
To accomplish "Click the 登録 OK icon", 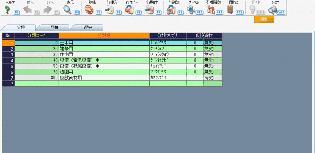I will [x=88, y=10].
